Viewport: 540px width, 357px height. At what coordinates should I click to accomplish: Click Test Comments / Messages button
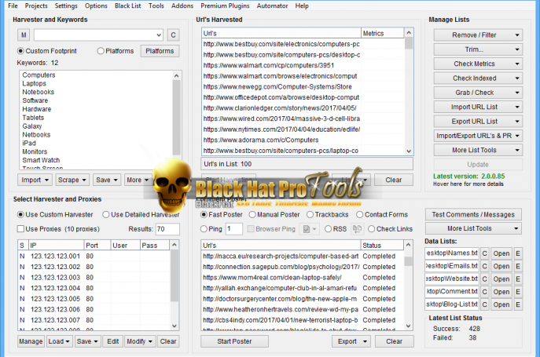(473, 215)
